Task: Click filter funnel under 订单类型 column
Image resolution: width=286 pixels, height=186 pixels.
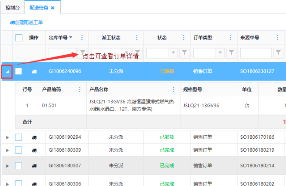Action: tap(231, 53)
